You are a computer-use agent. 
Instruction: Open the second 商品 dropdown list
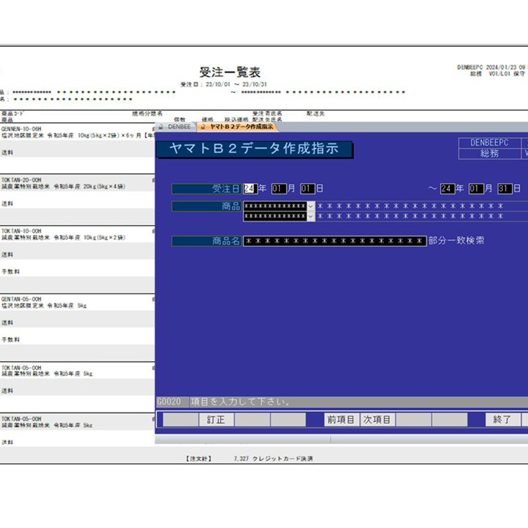[311, 216]
